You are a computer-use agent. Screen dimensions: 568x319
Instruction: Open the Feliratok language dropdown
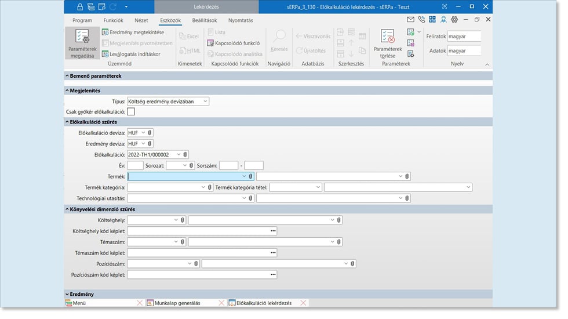[465, 36]
